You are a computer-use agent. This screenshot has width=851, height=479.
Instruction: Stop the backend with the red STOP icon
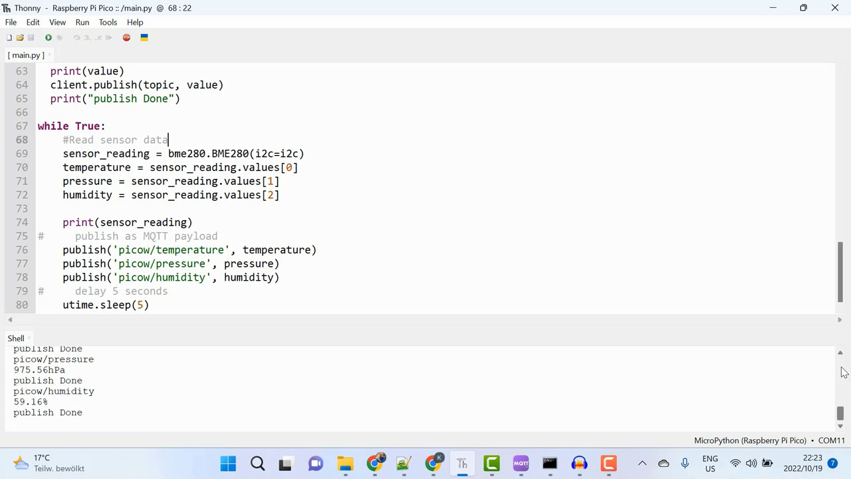[126, 38]
